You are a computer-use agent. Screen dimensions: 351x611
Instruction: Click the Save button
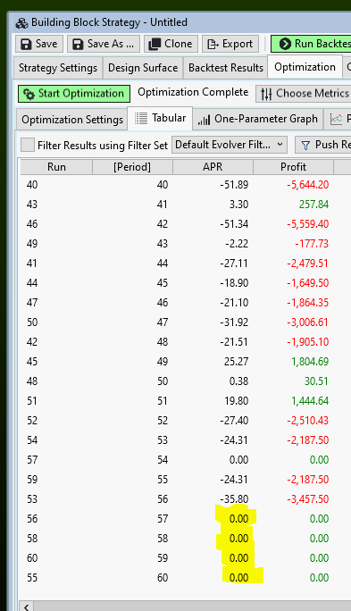click(39, 44)
